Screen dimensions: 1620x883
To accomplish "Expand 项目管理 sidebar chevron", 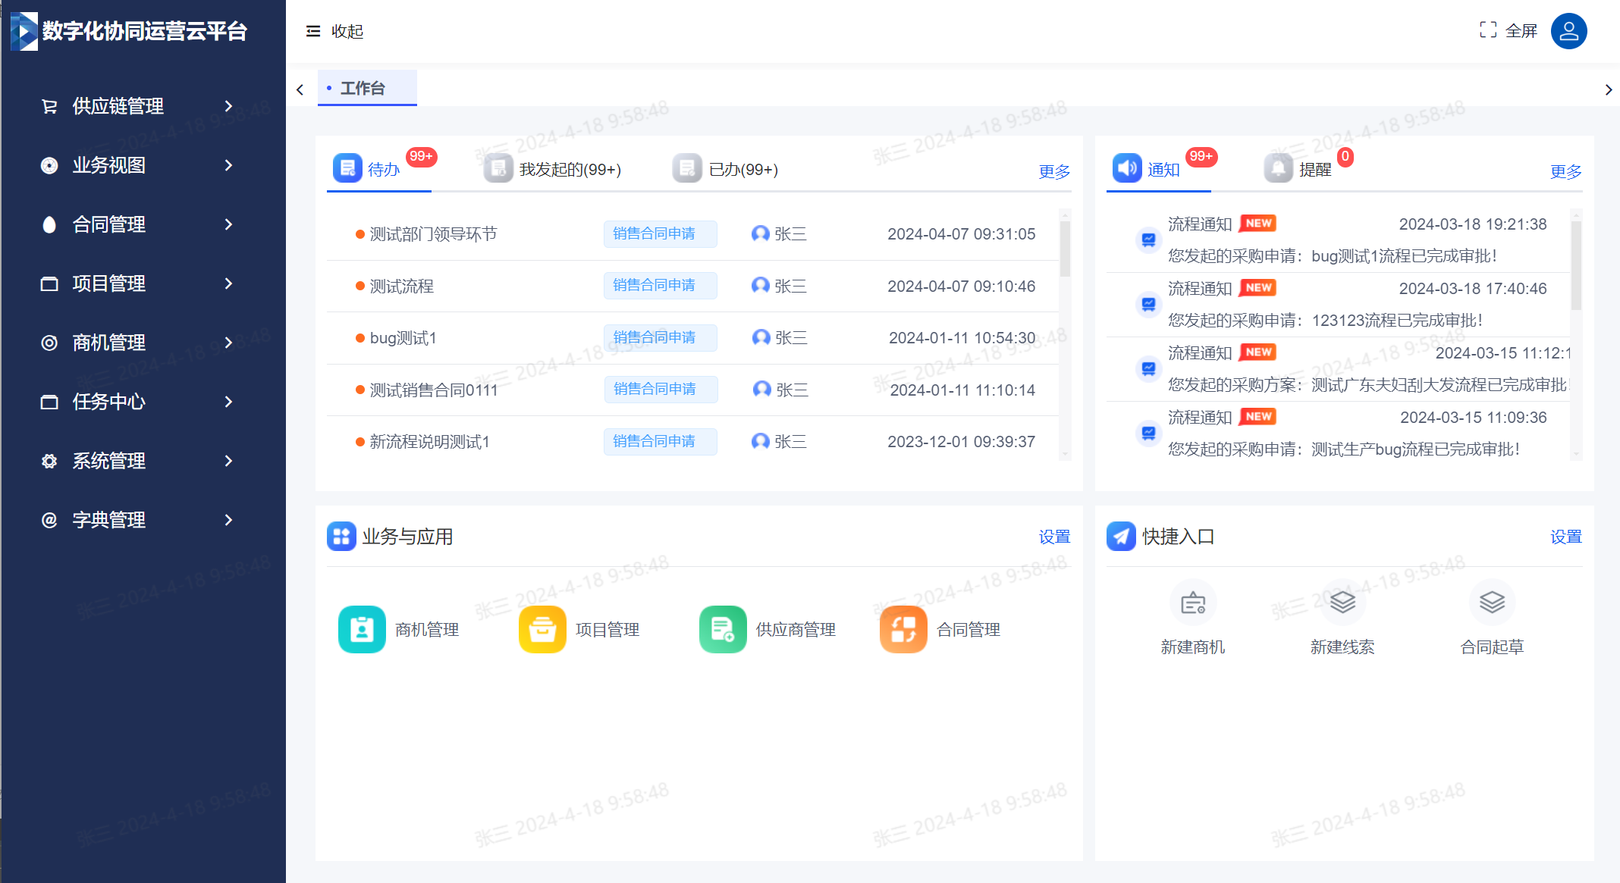I will [x=228, y=283].
